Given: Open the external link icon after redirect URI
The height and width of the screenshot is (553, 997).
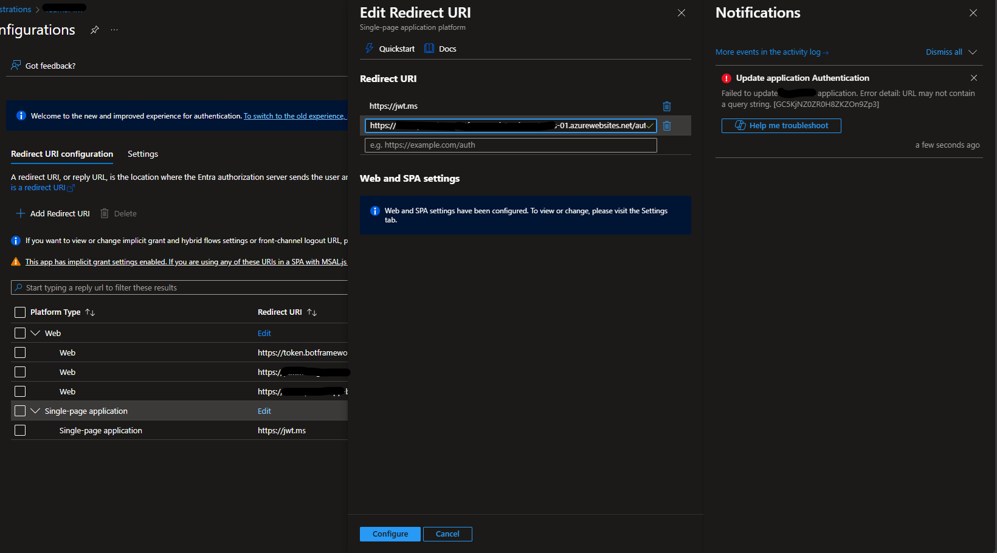Looking at the screenshot, I should pos(71,188).
